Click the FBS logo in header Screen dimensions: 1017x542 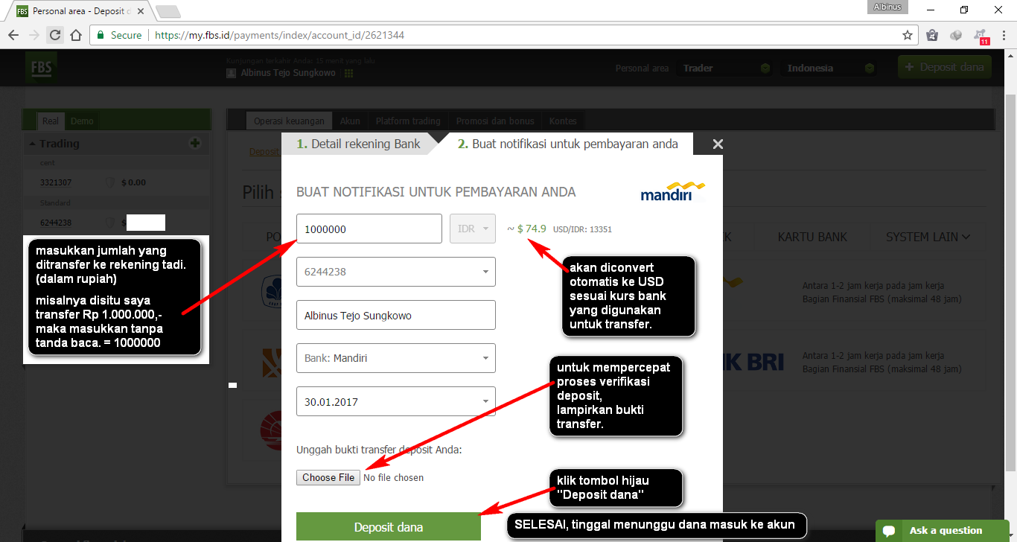point(41,67)
